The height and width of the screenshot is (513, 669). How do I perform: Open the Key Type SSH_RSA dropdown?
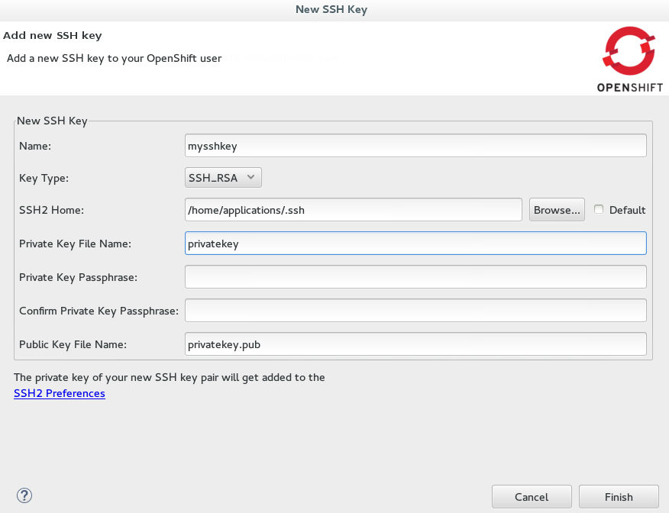click(x=223, y=177)
